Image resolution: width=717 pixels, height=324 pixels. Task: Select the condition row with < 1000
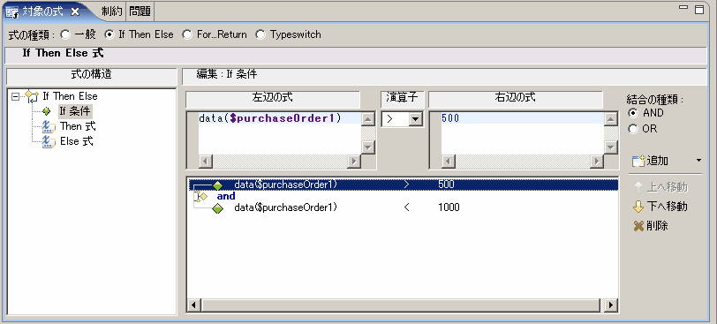(x=404, y=207)
